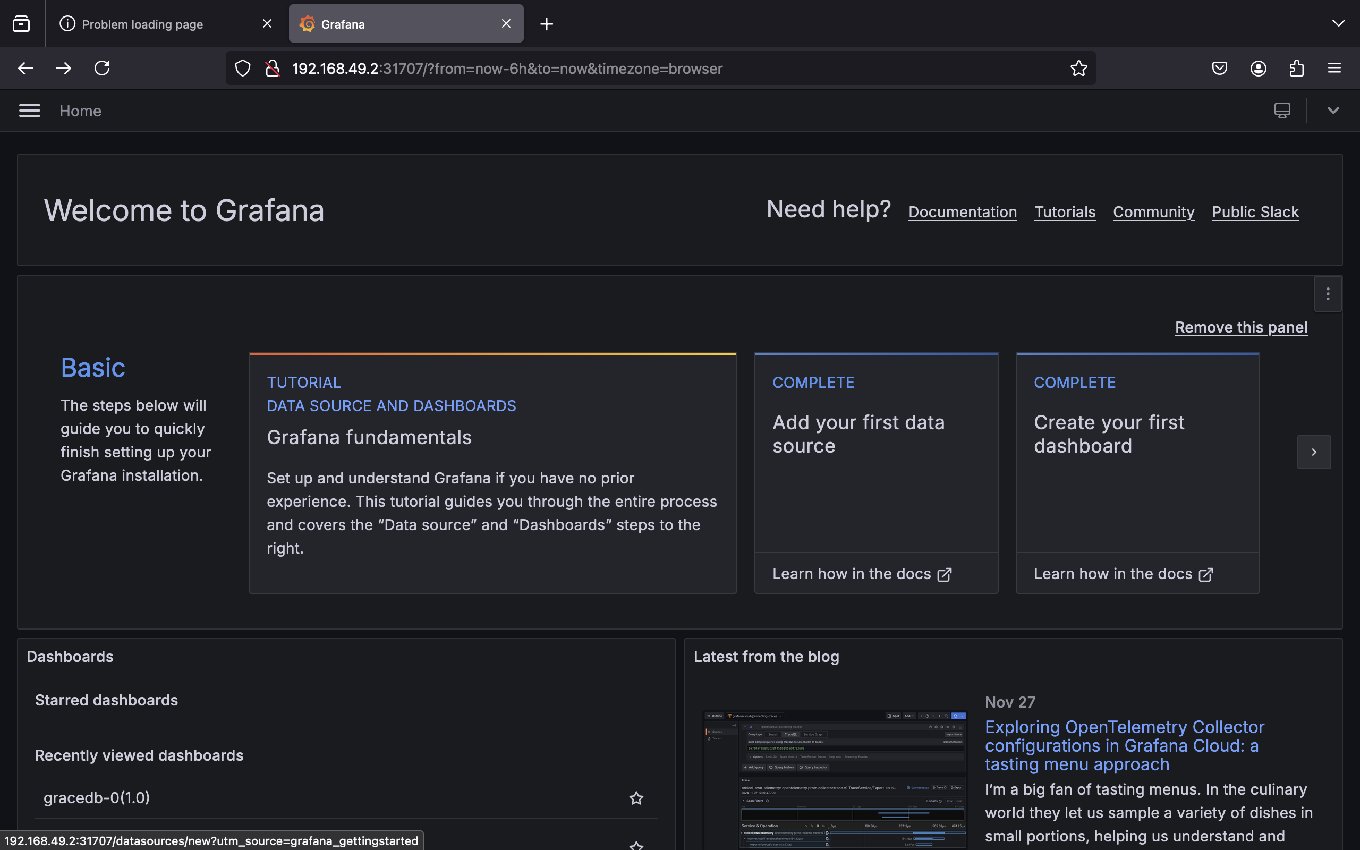Viewport: 1360px width, 850px height.
Task: Close the Problem loading page tab
Action: (x=267, y=23)
